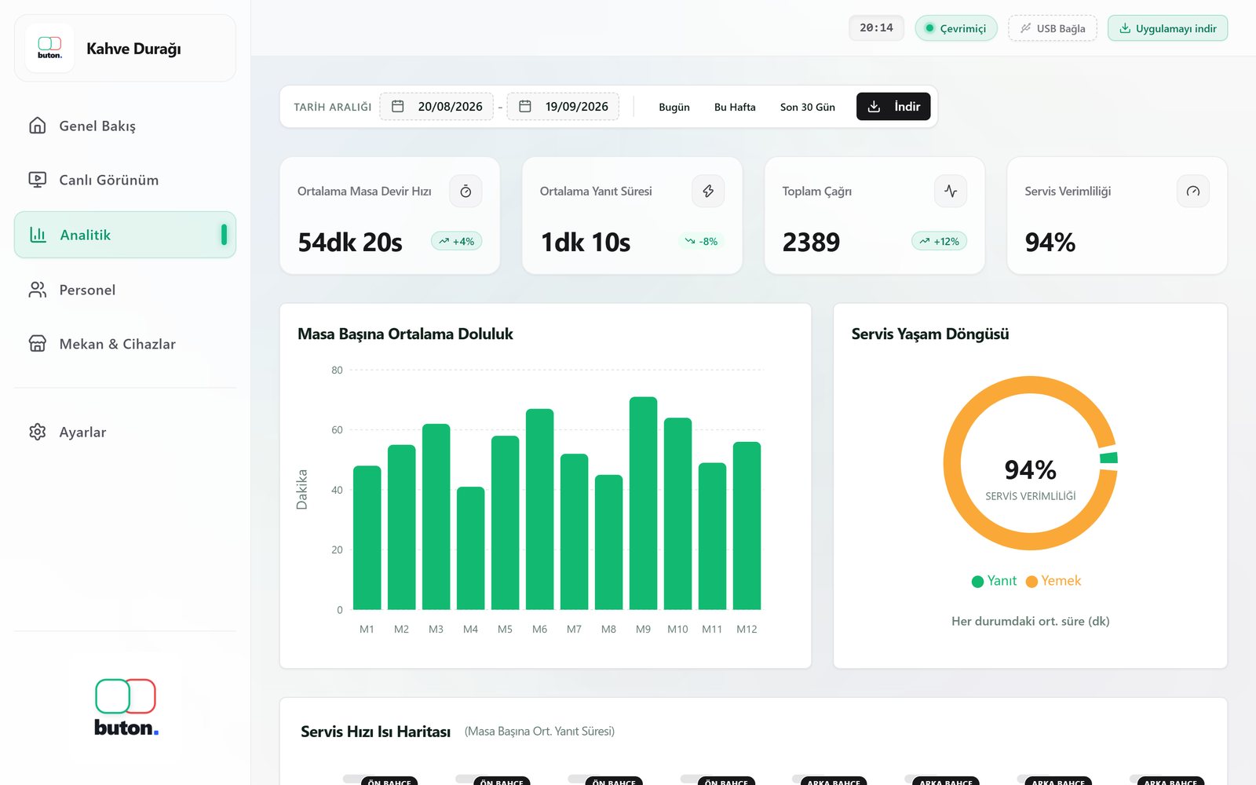Click the black İndir download button

point(893,107)
